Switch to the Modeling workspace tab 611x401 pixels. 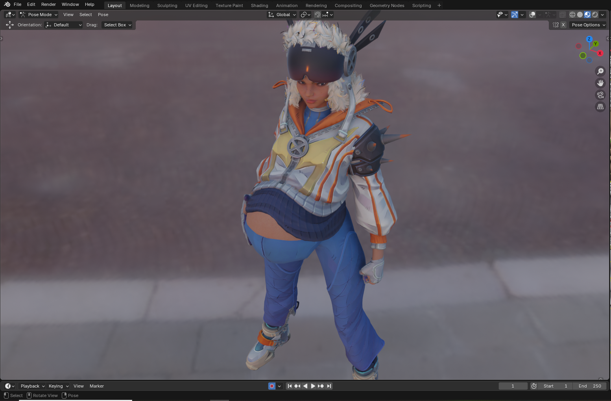(140, 6)
